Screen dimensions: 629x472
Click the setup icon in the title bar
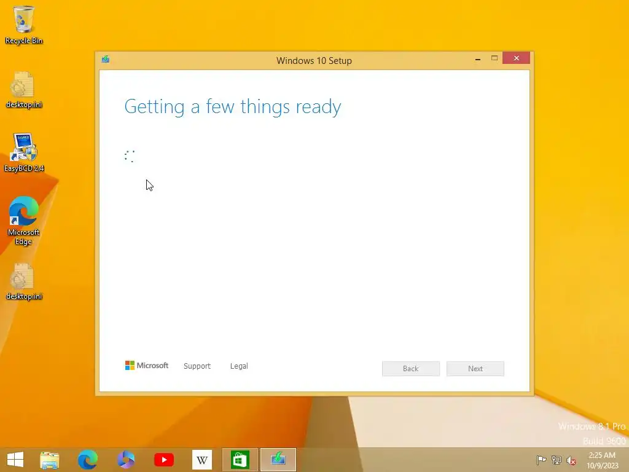pyautogui.click(x=106, y=60)
